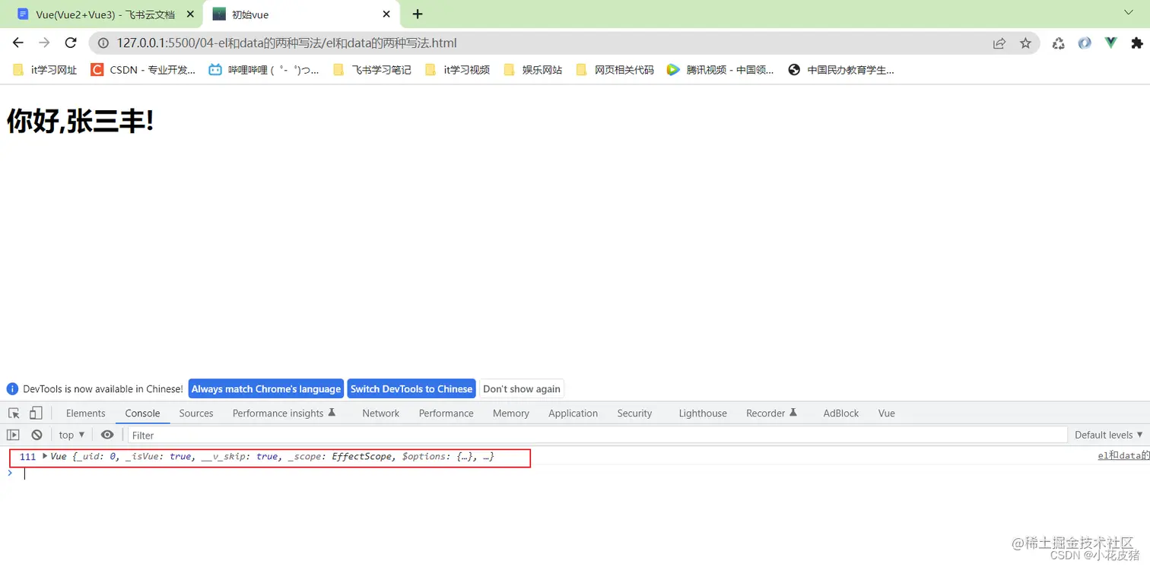The image size is (1150, 567).
Task: Open the Elements panel tab
Action: point(85,413)
